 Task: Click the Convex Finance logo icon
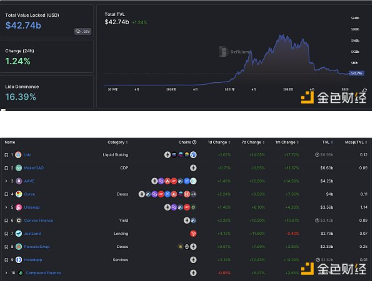(19, 221)
